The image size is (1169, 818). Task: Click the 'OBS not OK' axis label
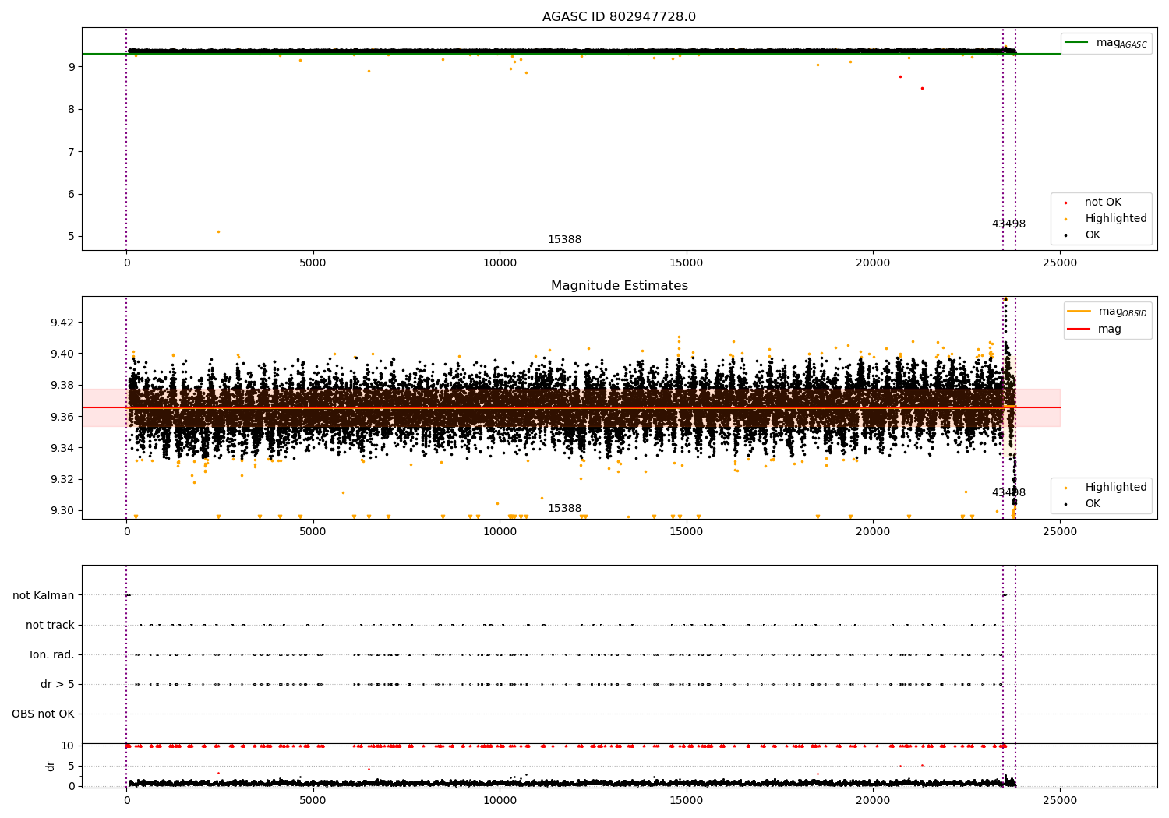[43, 714]
